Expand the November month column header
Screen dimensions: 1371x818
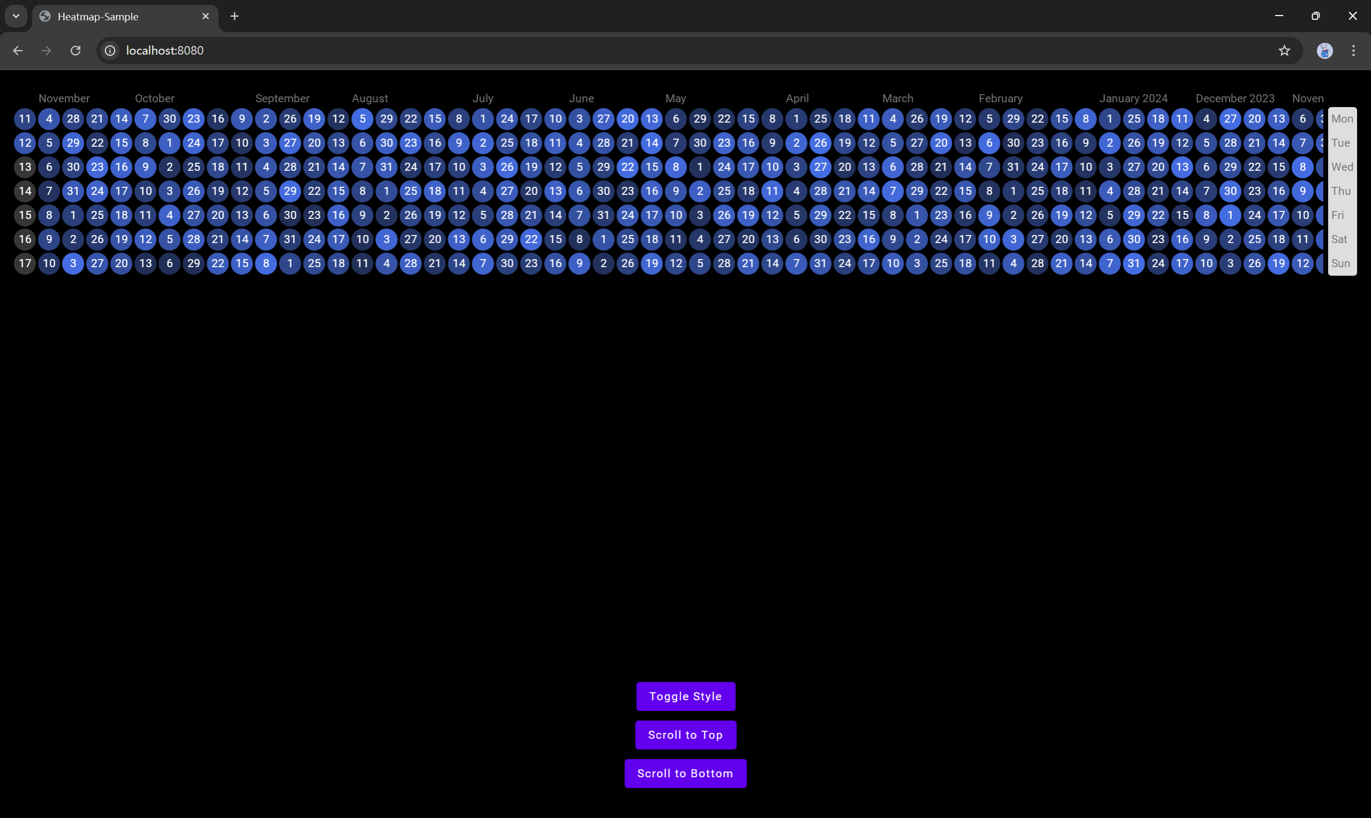pyautogui.click(x=63, y=98)
